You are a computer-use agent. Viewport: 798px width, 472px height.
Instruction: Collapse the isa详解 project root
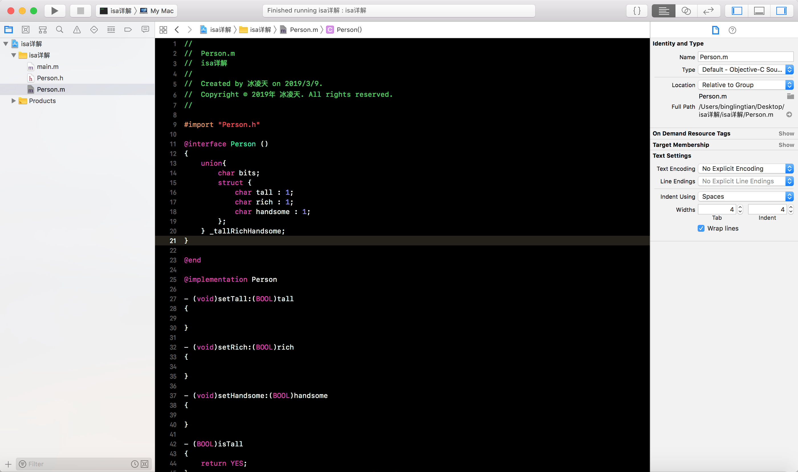6,44
